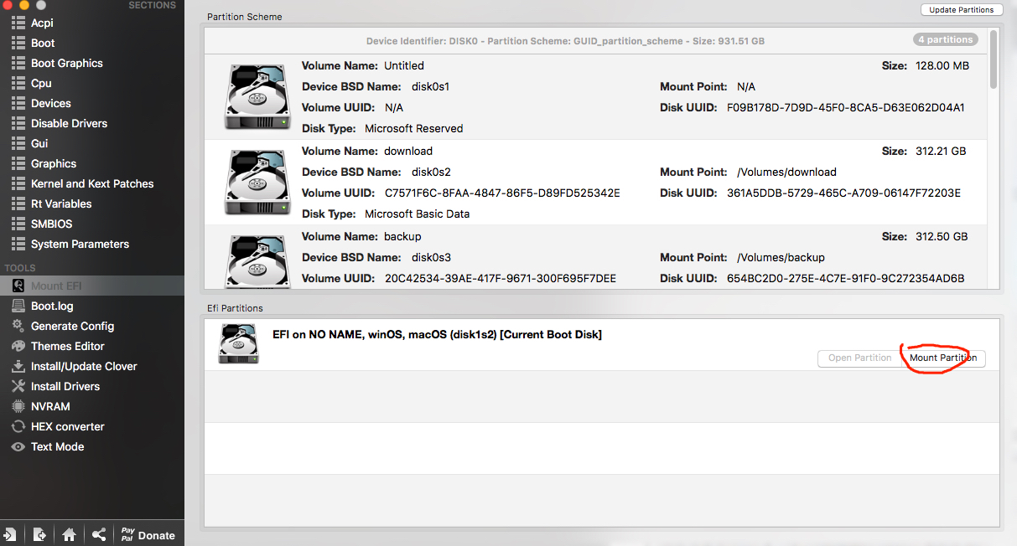The width and height of the screenshot is (1017, 546).
Task: Click the export configuration icon
Action: pos(39,534)
